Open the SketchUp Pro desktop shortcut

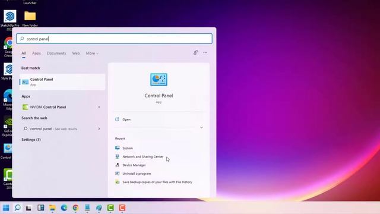pyautogui.click(x=9, y=16)
